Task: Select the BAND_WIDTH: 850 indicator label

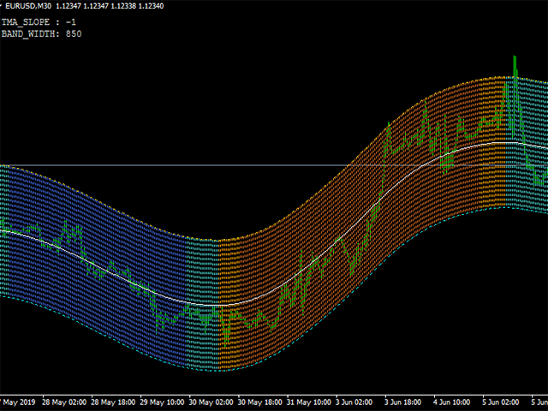Action: (x=42, y=34)
